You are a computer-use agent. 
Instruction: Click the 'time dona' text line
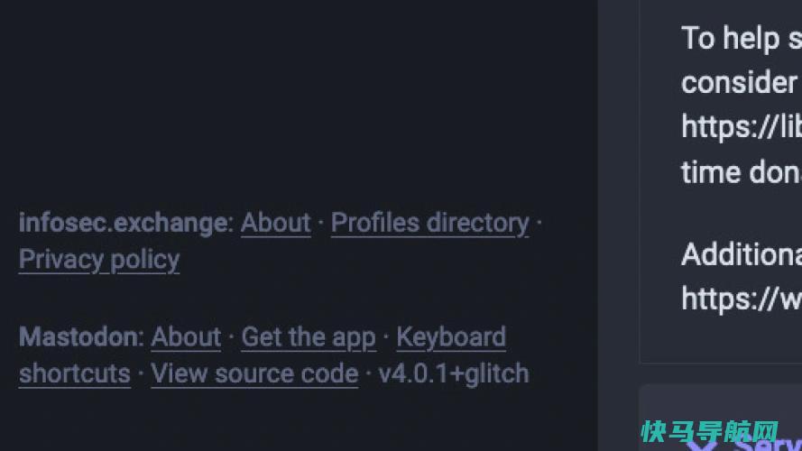742,173
